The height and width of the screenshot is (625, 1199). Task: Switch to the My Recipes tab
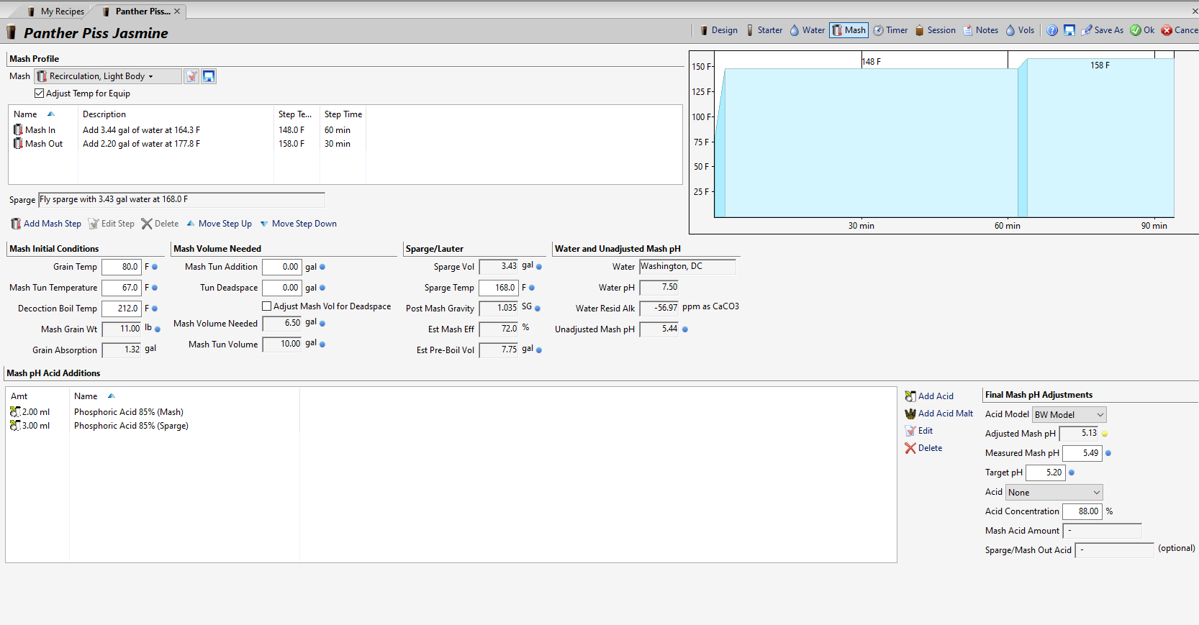tap(56, 12)
